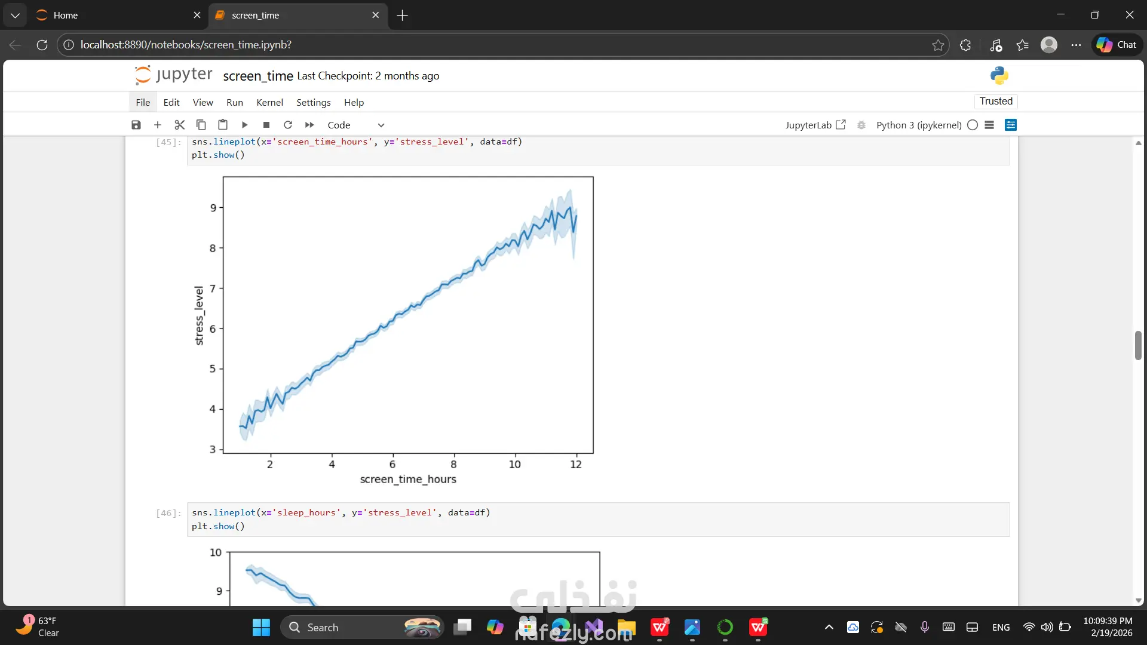Run the selected cell
The width and height of the screenshot is (1147, 645).
pyautogui.click(x=244, y=125)
